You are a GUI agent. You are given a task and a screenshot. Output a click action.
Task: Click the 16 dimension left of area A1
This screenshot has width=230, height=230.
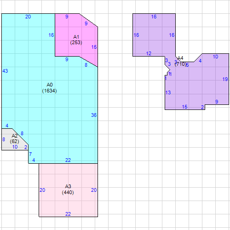point(51,35)
